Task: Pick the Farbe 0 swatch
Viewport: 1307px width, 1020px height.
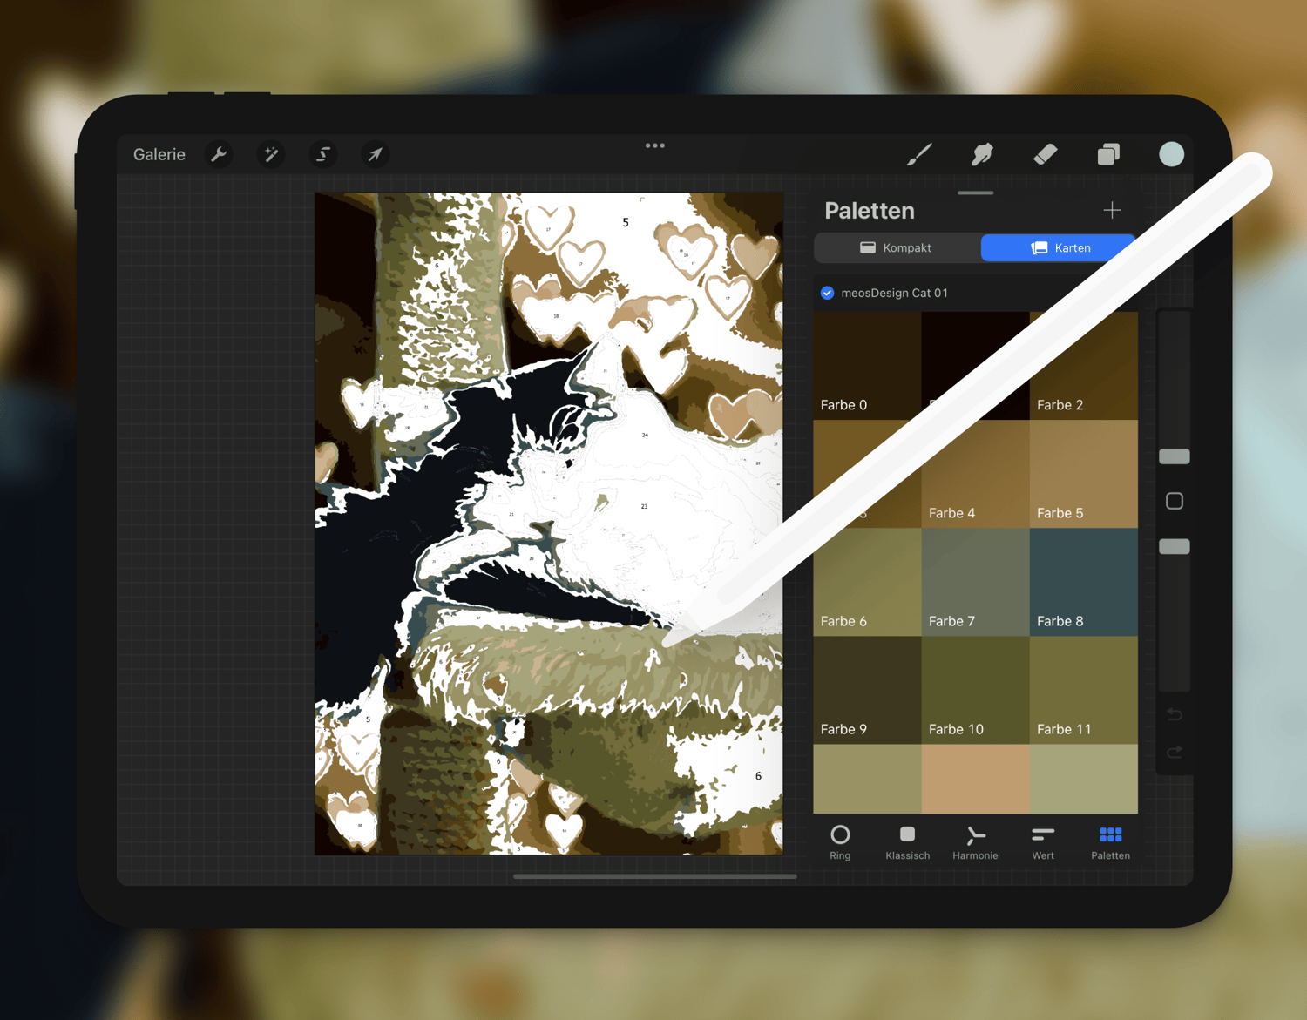Action: tap(867, 366)
